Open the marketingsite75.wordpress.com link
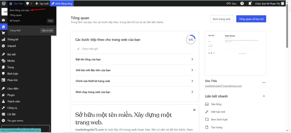 [x=223, y=86]
